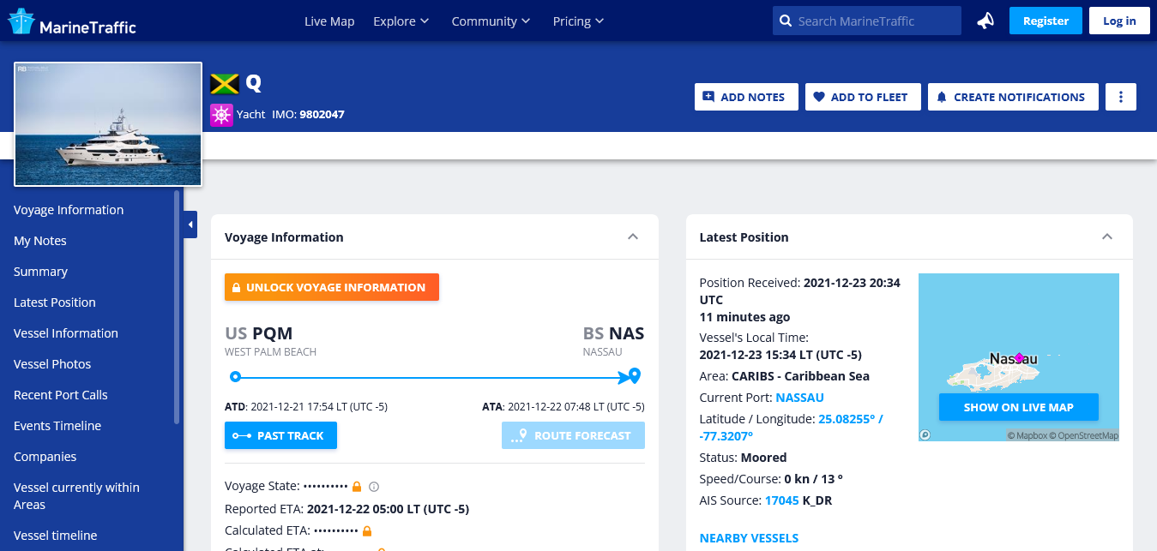Click the Route Forecast button

point(573,435)
